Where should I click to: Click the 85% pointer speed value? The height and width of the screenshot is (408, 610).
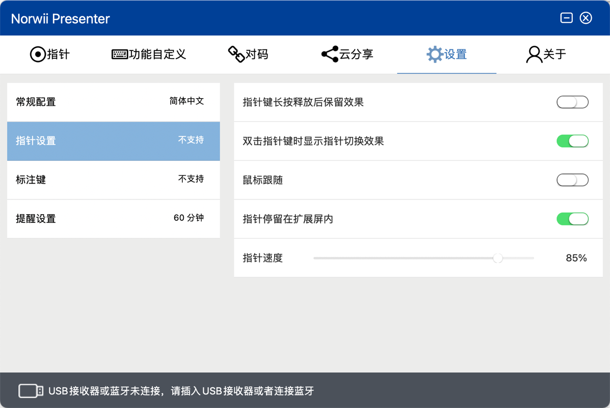[576, 258]
